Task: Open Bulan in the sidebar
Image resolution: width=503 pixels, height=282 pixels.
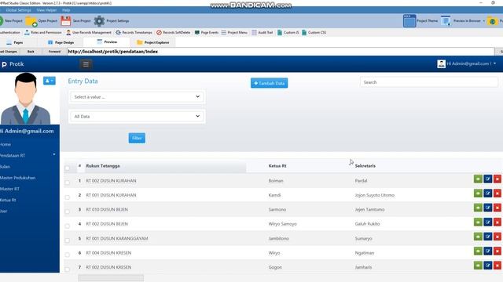Action: coord(5,167)
